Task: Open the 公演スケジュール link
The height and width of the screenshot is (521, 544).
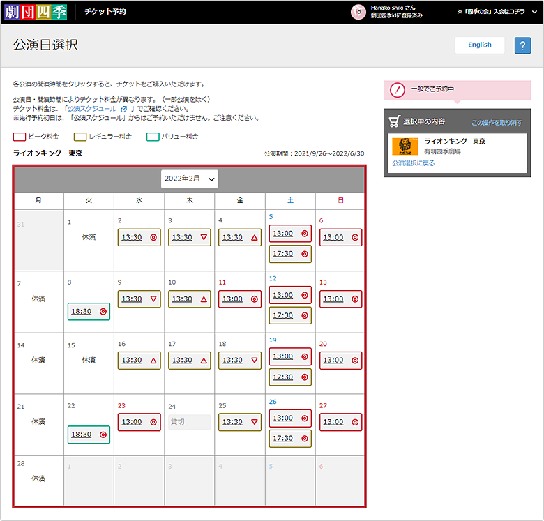Action: 92,109
